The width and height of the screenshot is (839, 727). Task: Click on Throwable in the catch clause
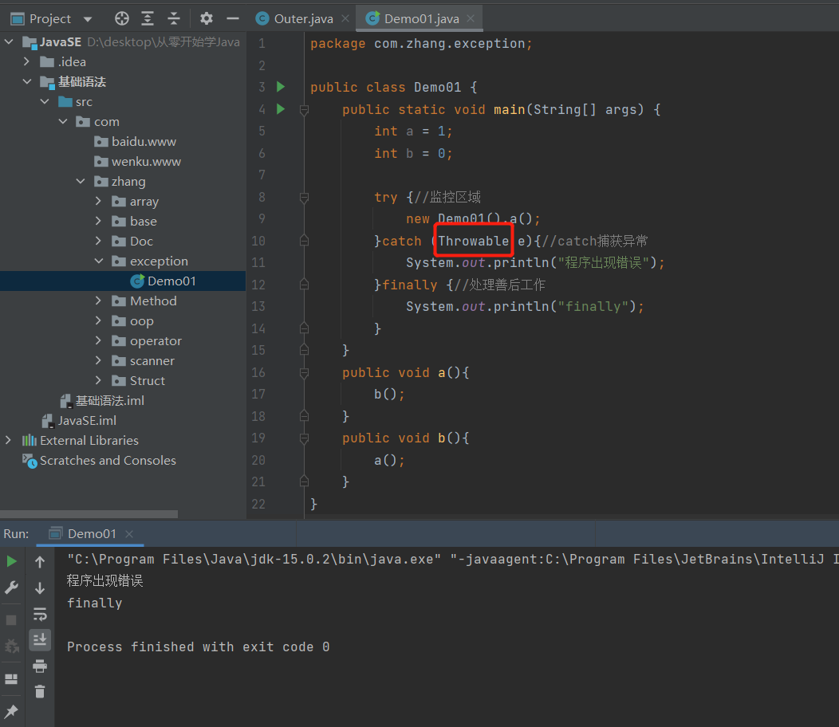474,241
